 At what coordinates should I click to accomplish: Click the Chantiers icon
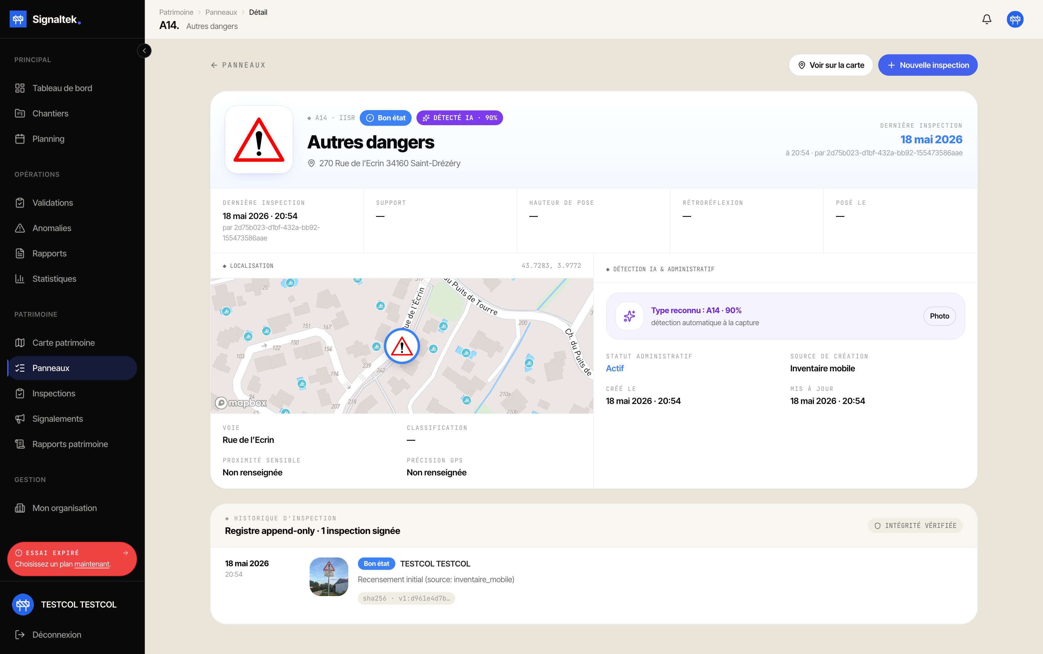20,113
